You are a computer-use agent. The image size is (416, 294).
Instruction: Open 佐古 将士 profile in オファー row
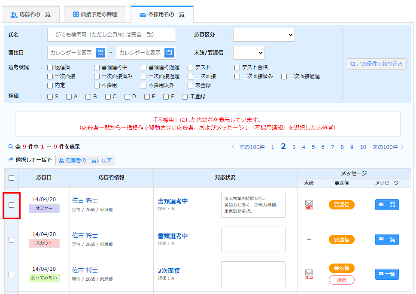coord(85,200)
